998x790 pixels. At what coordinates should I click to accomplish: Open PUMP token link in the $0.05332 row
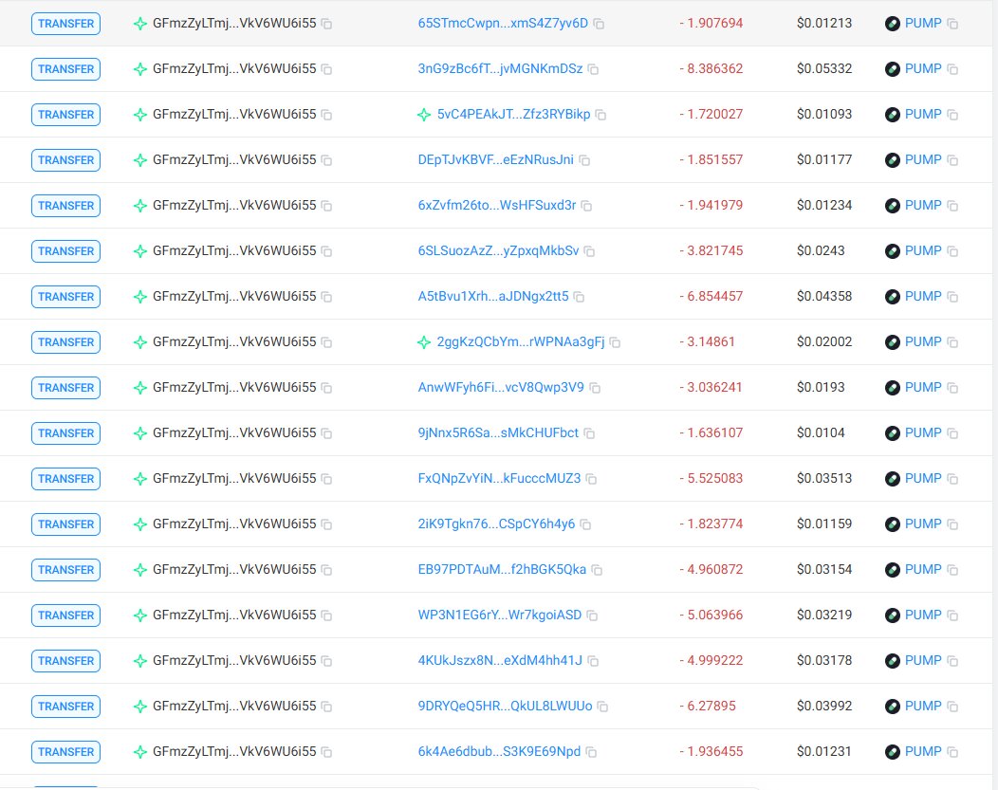(923, 68)
